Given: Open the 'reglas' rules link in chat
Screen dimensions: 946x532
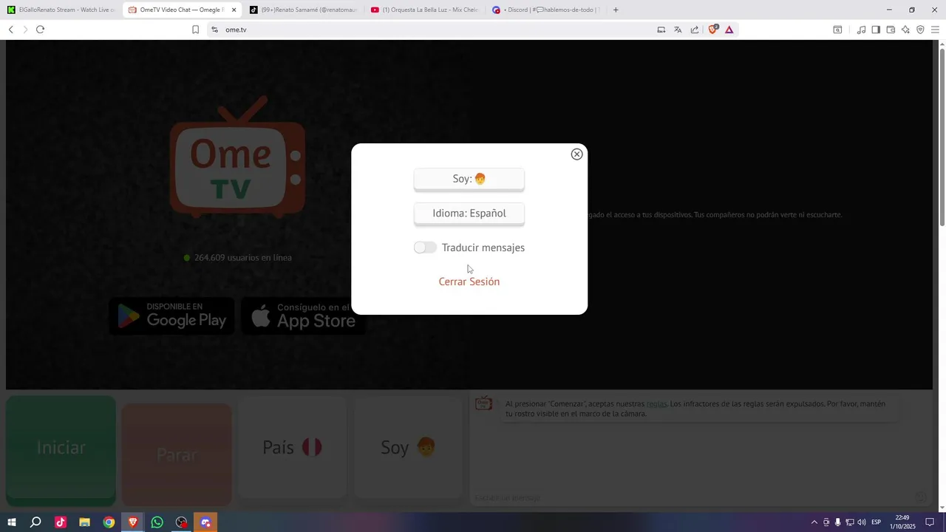Looking at the screenshot, I should click(656, 403).
